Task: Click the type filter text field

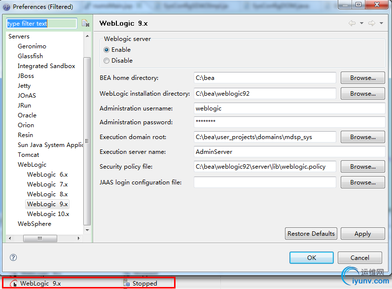Action: (x=41, y=24)
